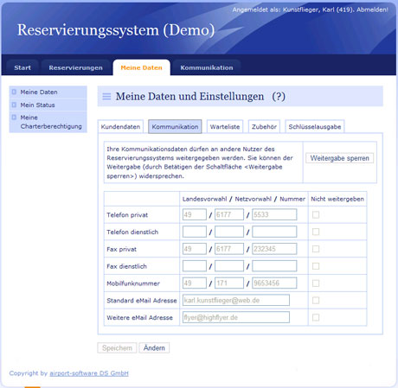Toggle Nicht weitergeben for Standard eMail Adresse
Screen dimensions: 398x388
(316, 301)
